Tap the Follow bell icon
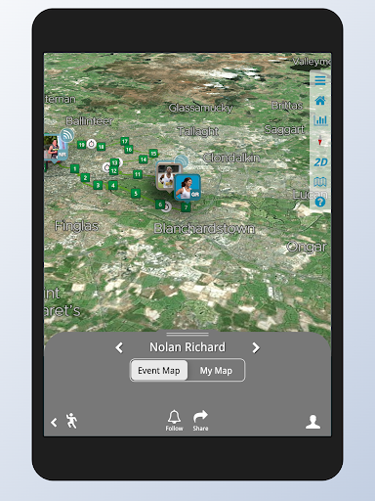Screen dimensions: 375x501 (x=174, y=421)
